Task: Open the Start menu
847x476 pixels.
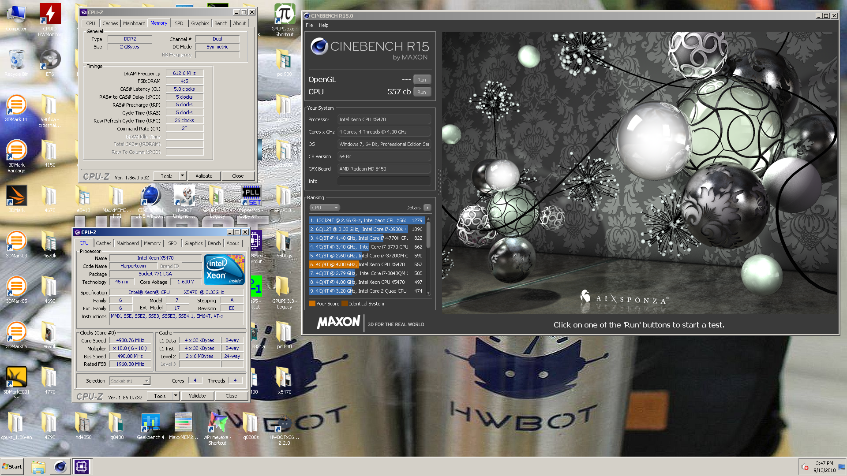Action: point(12,467)
